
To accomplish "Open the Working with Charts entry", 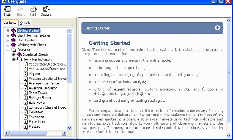I will pos(32,45).
